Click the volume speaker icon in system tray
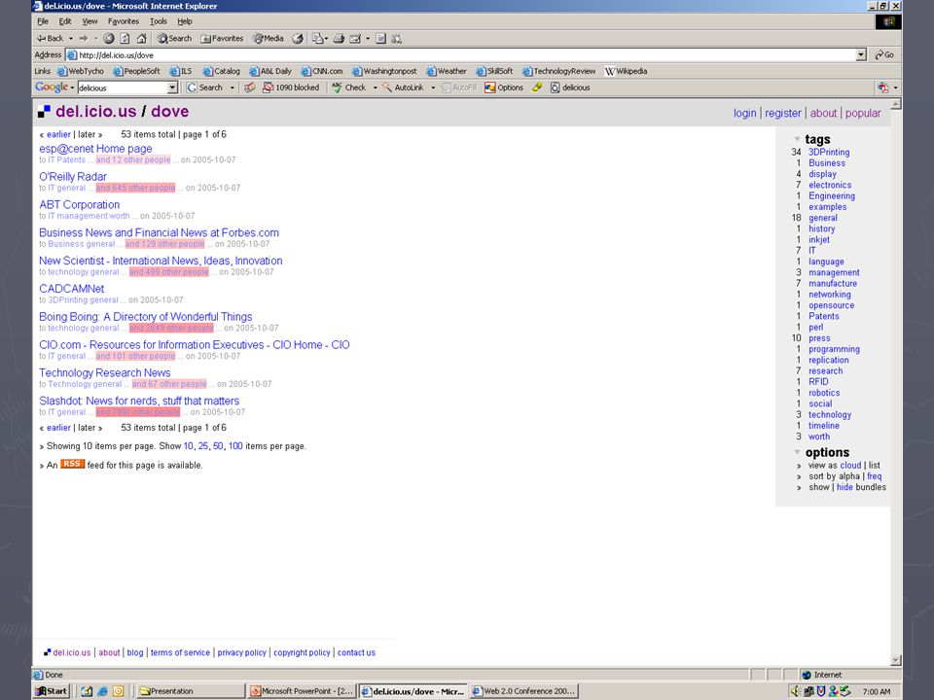The width and height of the screenshot is (934, 700). pos(795,691)
